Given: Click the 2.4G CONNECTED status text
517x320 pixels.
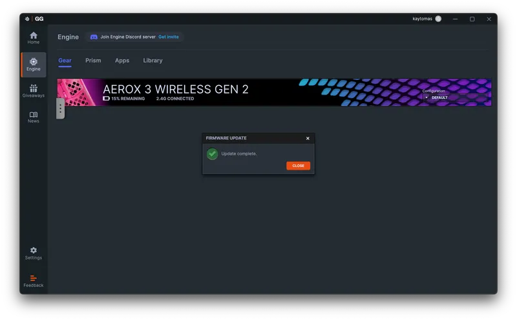Looking at the screenshot, I should [175, 99].
